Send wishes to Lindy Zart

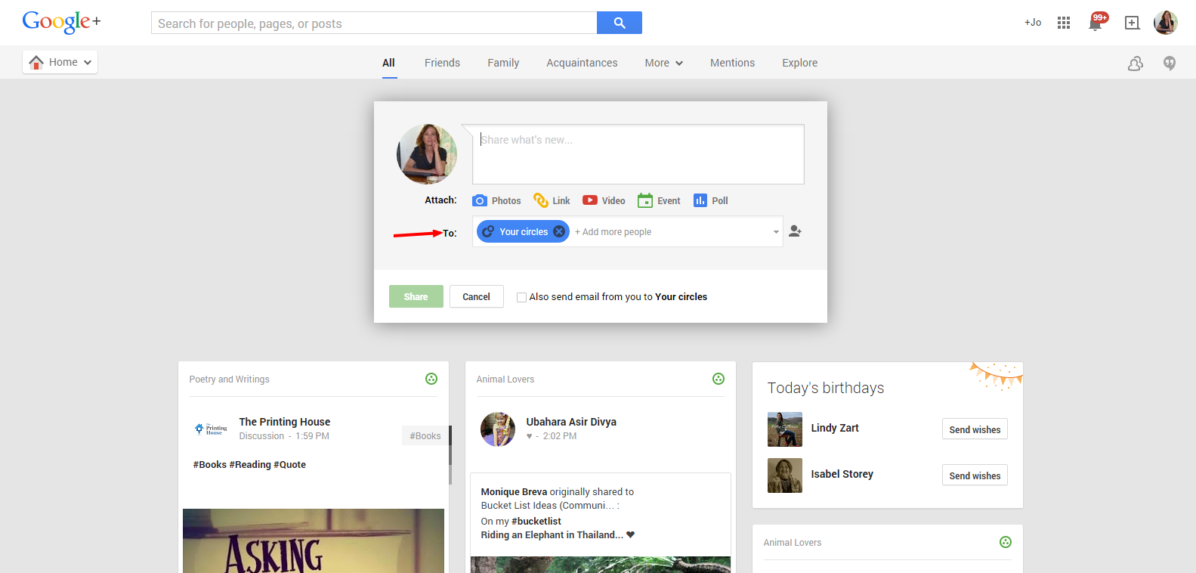pos(975,429)
